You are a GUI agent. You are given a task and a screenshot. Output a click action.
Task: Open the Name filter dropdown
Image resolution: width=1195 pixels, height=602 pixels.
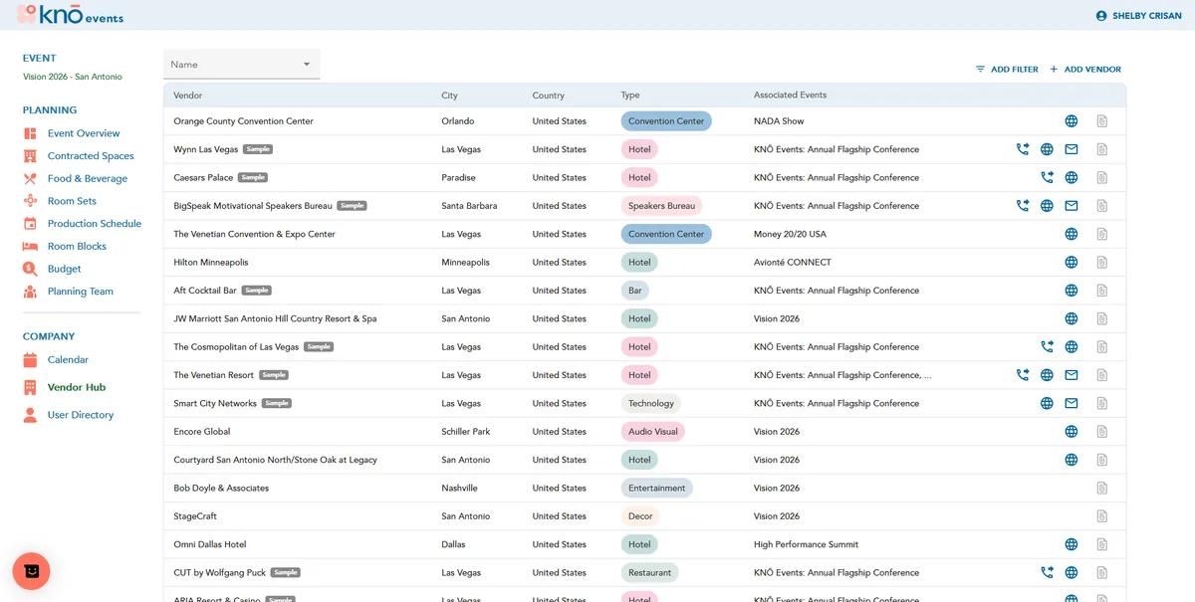[x=242, y=65]
